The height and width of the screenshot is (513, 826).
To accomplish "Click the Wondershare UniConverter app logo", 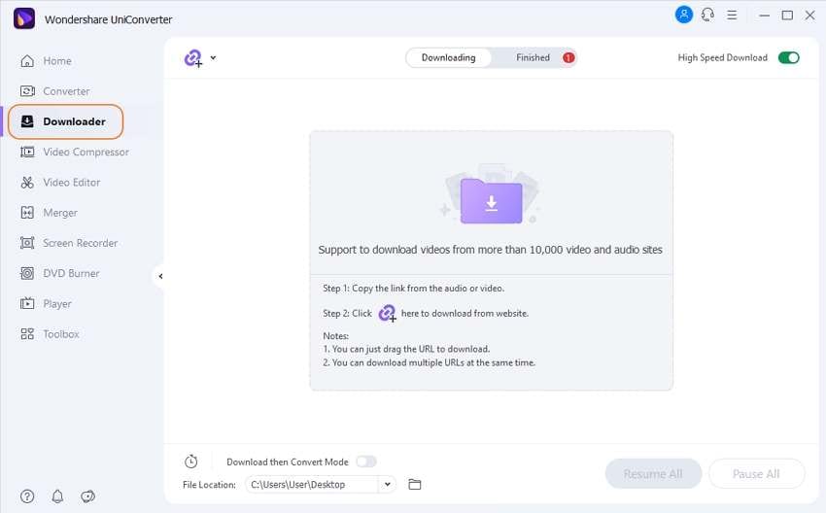I will [23, 19].
